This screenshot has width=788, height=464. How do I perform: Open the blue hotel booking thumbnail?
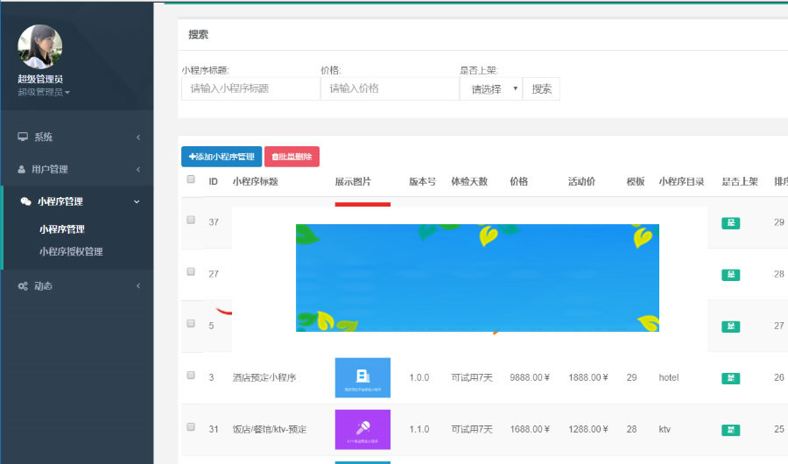(x=362, y=378)
